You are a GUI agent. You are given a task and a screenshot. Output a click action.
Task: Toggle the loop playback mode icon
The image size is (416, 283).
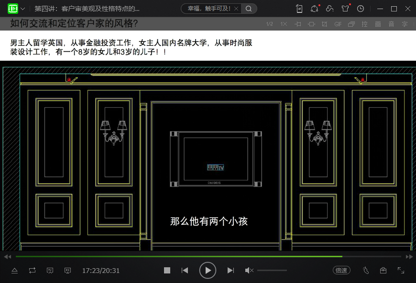coord(32,271)
